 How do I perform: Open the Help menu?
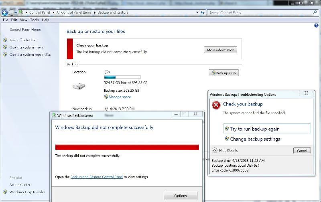click(45, 20)
